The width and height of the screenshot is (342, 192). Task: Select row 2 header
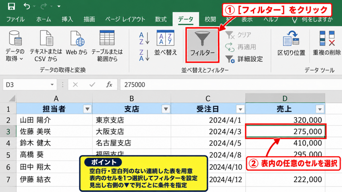(x=8, y=120)
